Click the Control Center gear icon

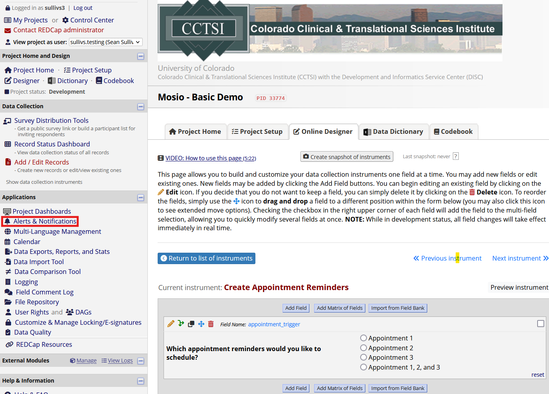(x=65, y=20)
